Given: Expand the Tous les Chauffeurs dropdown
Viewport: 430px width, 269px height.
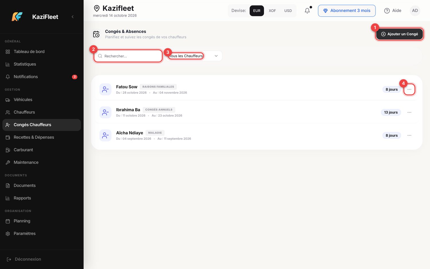Looking at the screenshot, I should click(x=193, y=56).
